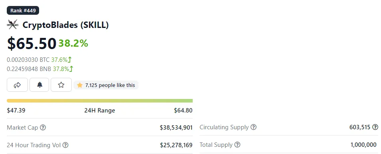The image size is (381, 154).
Task: Open Market Cap help question icon
Action: click(x=43, y=127)
